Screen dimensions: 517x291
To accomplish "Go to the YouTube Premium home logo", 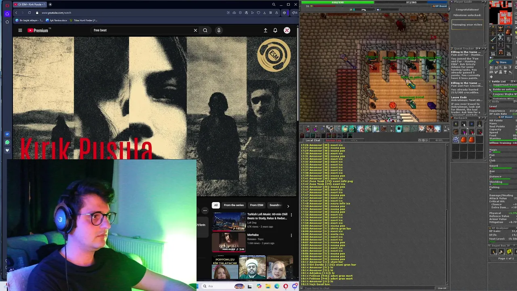I will pyautogui.click(x=38, y=30).
